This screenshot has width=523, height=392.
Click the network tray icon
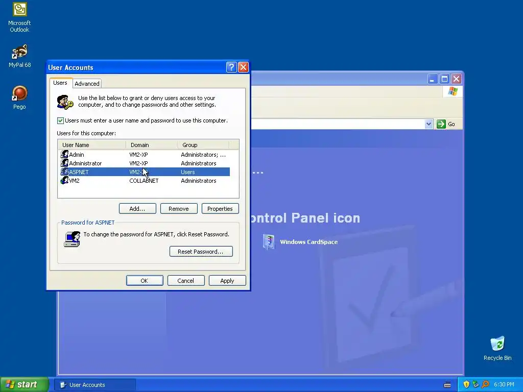tap(476, 384)
